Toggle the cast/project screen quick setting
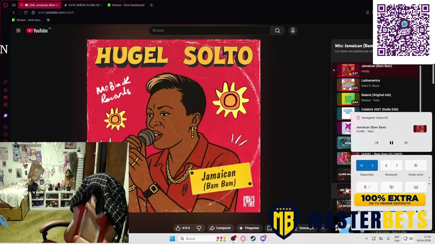 pyautogui.click(x=416, y=187)
